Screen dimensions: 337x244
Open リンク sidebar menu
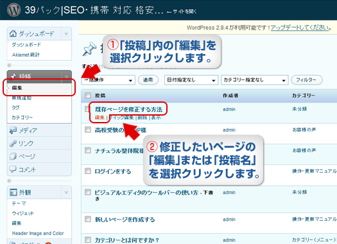point(26,143)
